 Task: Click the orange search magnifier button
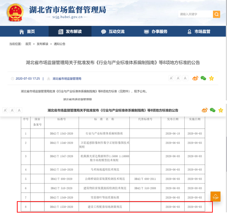(x=216, y=14)
